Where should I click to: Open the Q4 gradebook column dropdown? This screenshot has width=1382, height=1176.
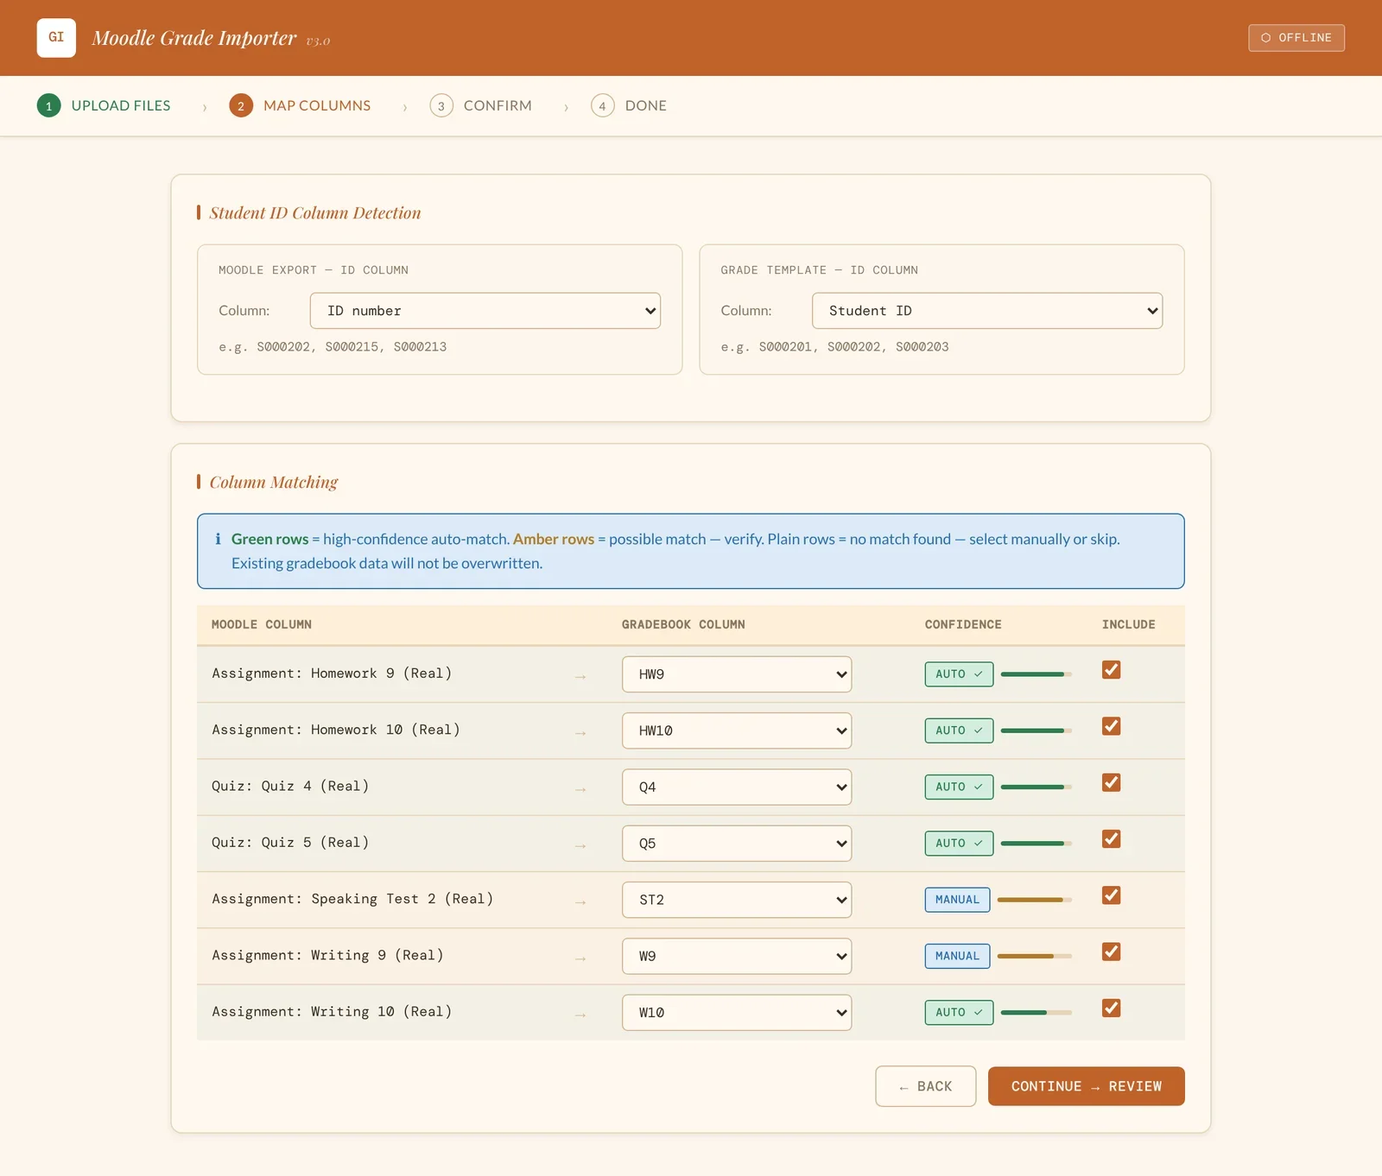(x=737, y=787)
